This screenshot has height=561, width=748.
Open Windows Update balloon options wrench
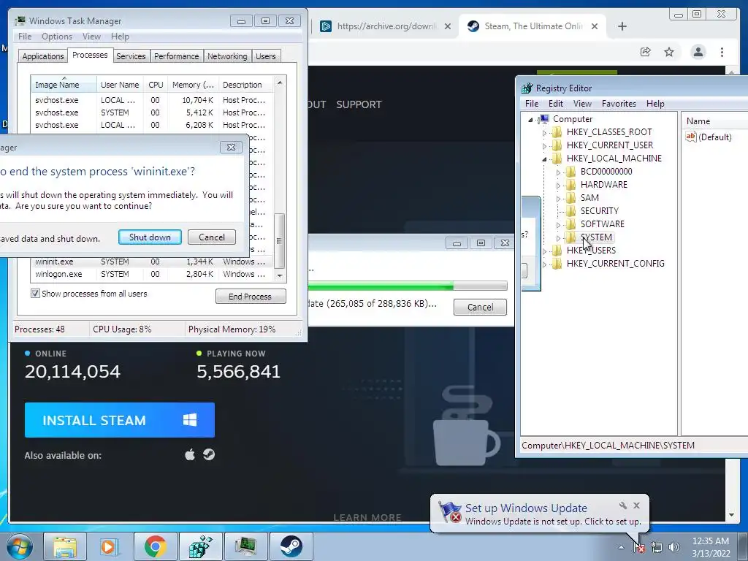pos(623,505)
